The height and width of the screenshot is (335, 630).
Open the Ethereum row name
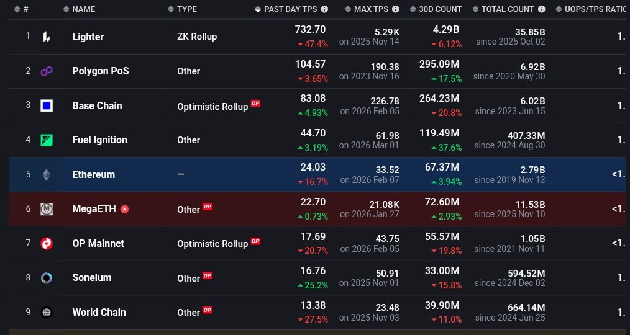tap(94, 174)
